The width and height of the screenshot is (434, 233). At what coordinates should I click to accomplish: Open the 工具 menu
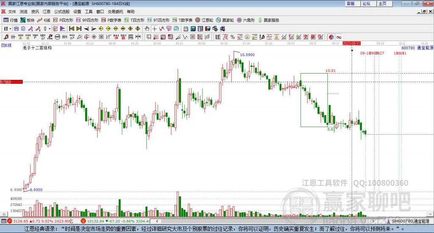pyautogui.click(x=89, y=11)
